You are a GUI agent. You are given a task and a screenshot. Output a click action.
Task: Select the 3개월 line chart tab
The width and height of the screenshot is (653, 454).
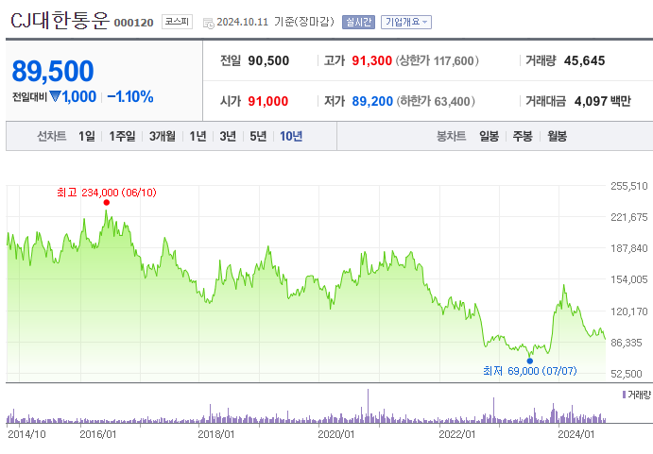click(x=163, y=136)
